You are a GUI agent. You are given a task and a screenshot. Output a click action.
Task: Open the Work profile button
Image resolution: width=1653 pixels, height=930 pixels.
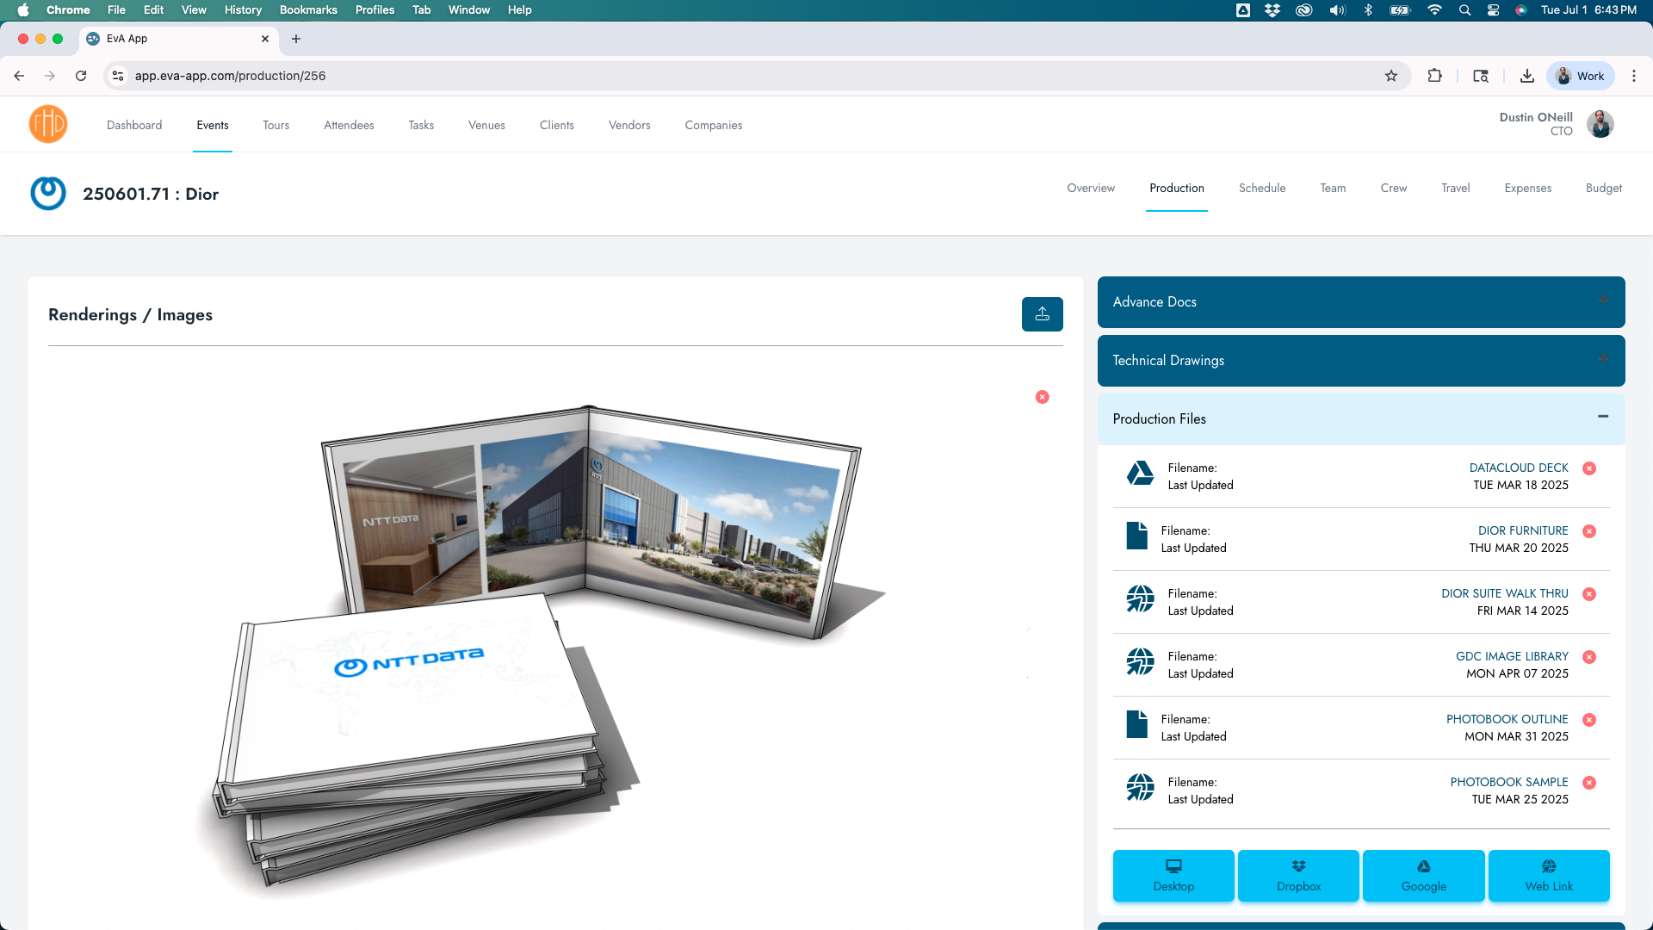[1581, 76]
